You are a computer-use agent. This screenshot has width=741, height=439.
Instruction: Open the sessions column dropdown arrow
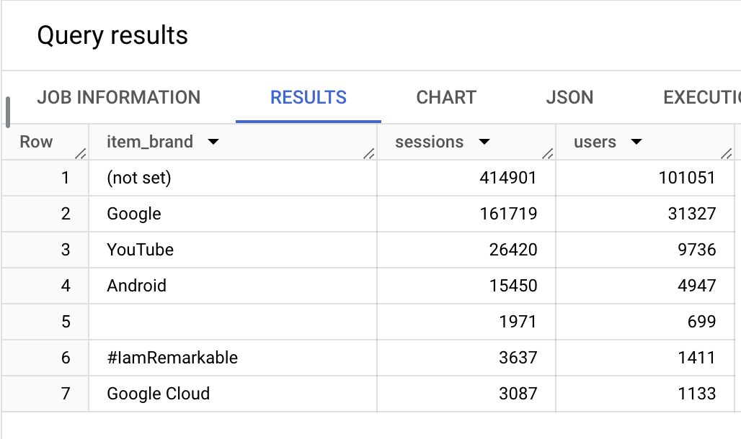[x=484, y=142]
